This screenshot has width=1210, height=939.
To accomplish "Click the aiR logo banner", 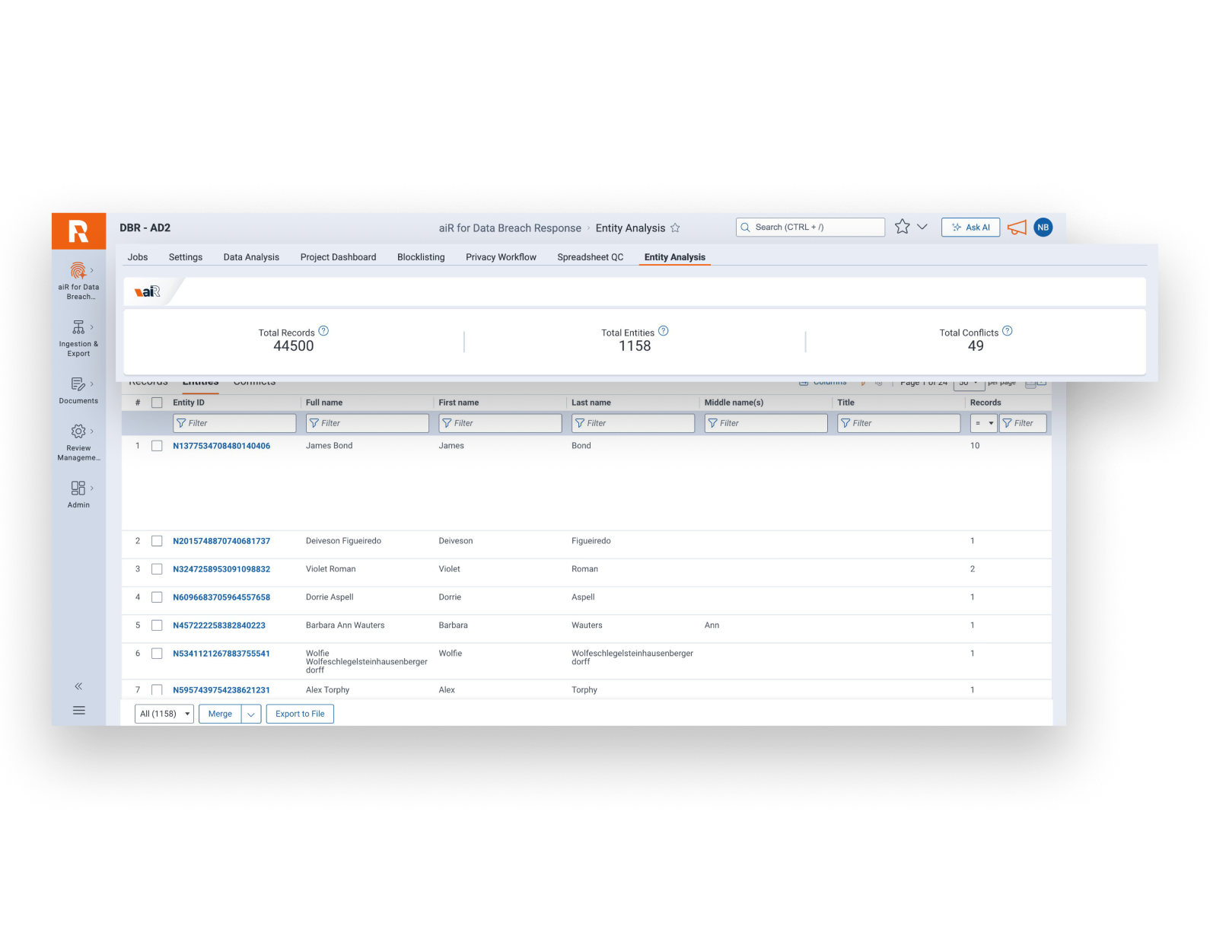I will click(148, 291).
